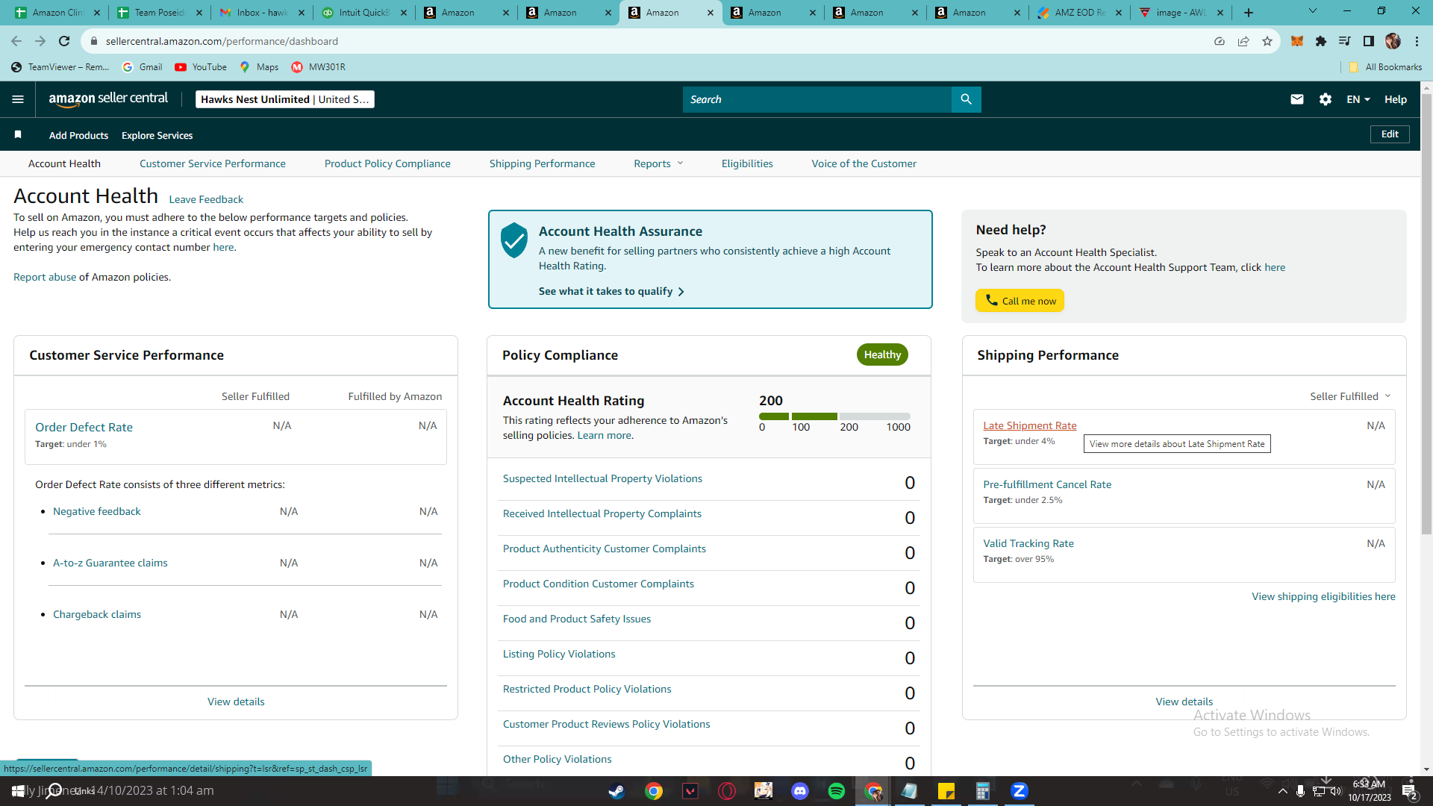Expand See what it takes to qualify

coord(611,291)
